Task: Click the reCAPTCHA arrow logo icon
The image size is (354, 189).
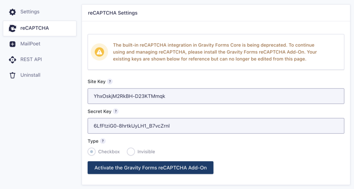Action: [x=12, y=28]
